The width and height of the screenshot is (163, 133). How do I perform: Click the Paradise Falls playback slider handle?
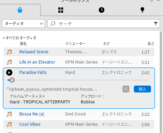pos(12,80)
